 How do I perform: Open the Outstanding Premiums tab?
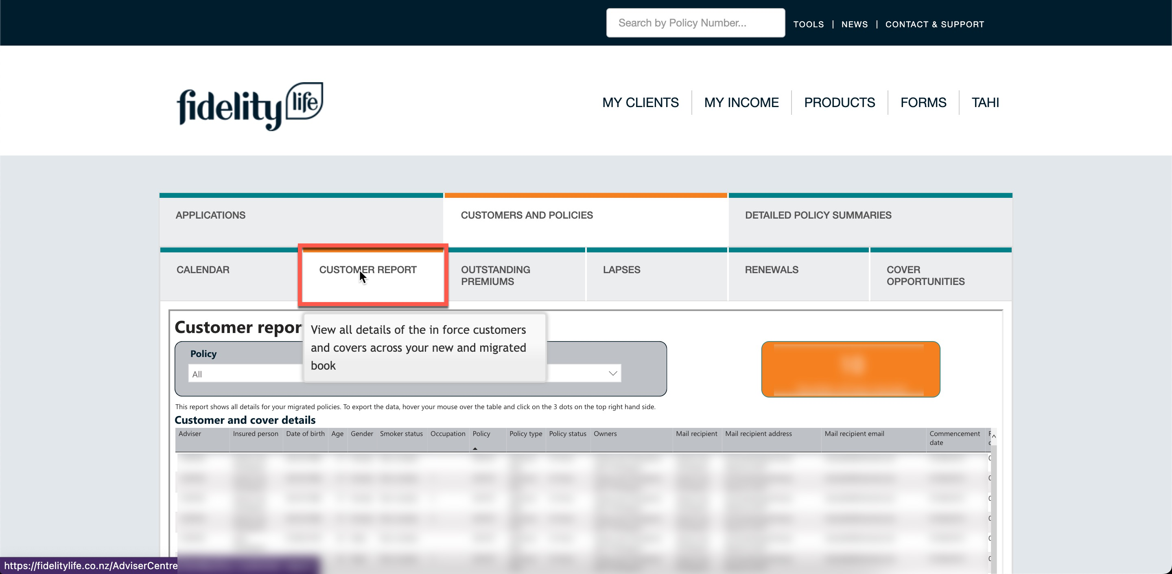tap(495, 275)
